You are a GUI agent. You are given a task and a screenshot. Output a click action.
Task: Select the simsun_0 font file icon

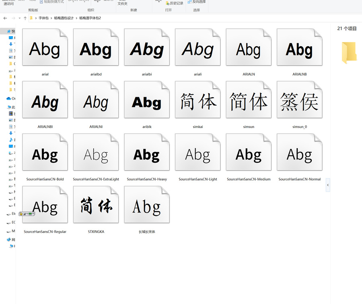[299, 100]
